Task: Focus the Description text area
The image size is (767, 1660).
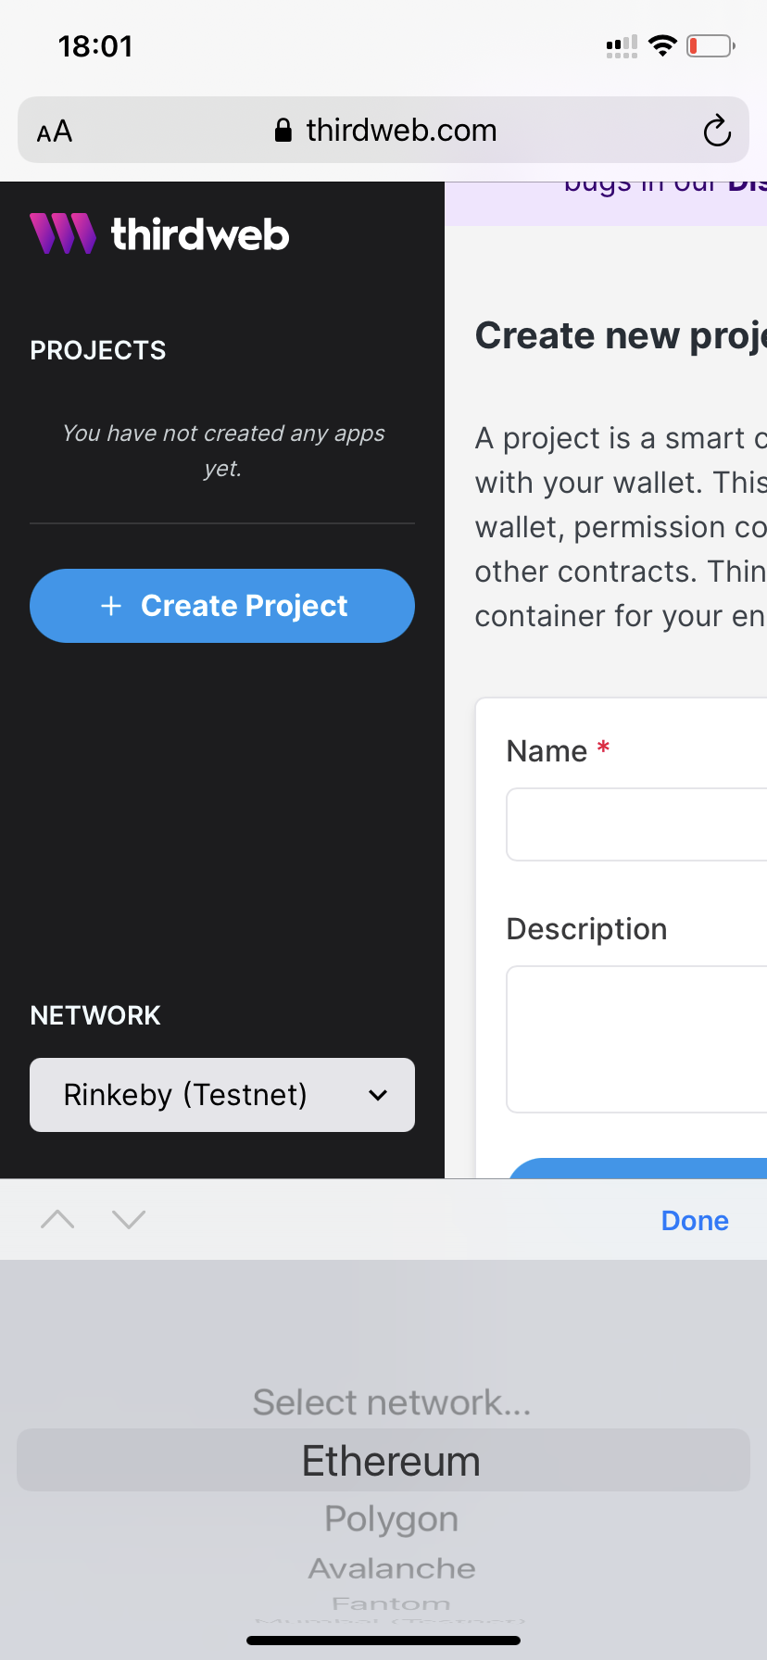Action: pos(636,1039)
